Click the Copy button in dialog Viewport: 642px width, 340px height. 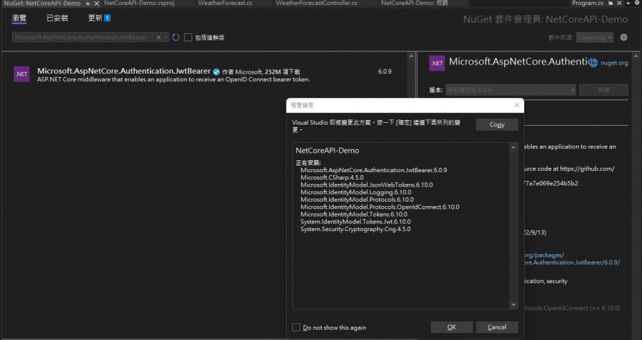pyautogui.click(x=497, y=125)
